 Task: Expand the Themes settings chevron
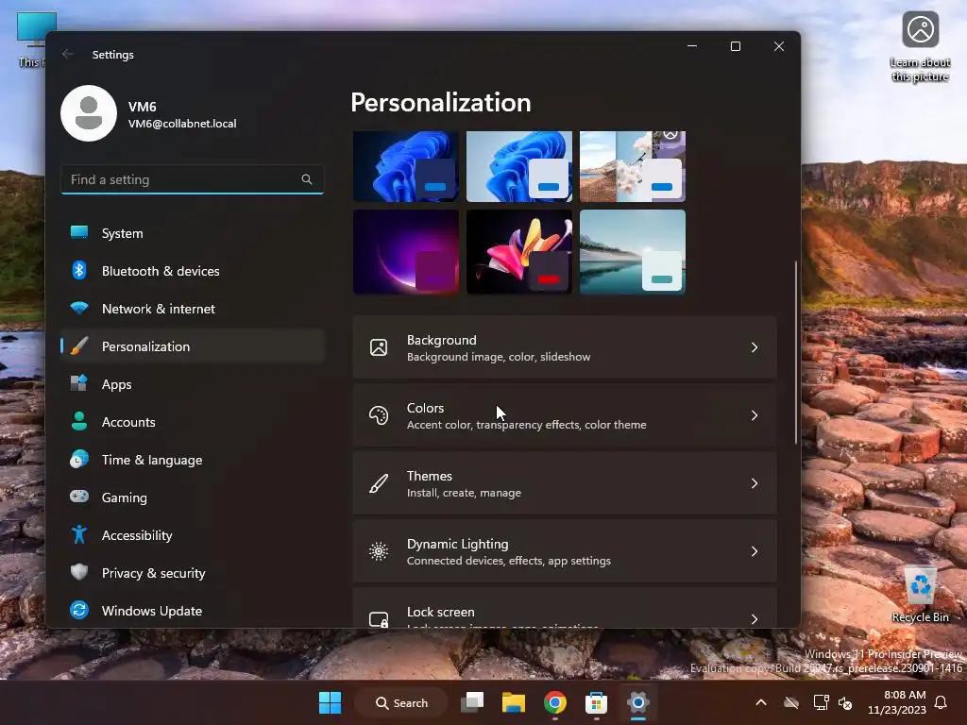755,483
